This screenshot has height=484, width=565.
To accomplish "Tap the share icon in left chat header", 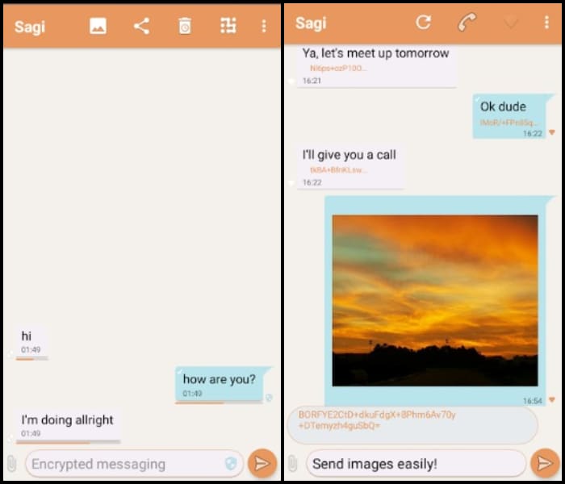I will coord(141,26).
